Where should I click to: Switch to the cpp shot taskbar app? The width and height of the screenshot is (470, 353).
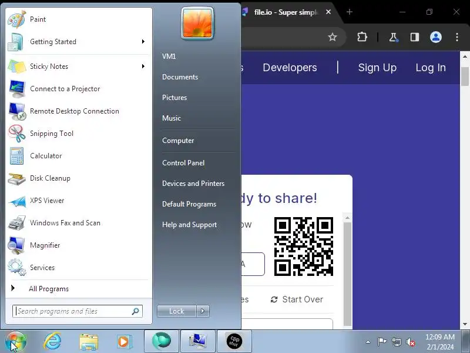[x=234, y=341]
